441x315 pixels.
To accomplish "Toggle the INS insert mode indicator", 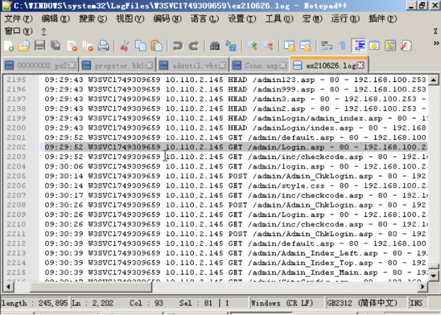I will (x=416, y=303).
